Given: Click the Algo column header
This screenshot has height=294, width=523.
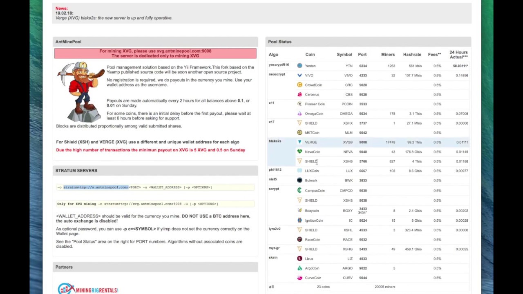Looking at the screenshot, I should [273, 54].
